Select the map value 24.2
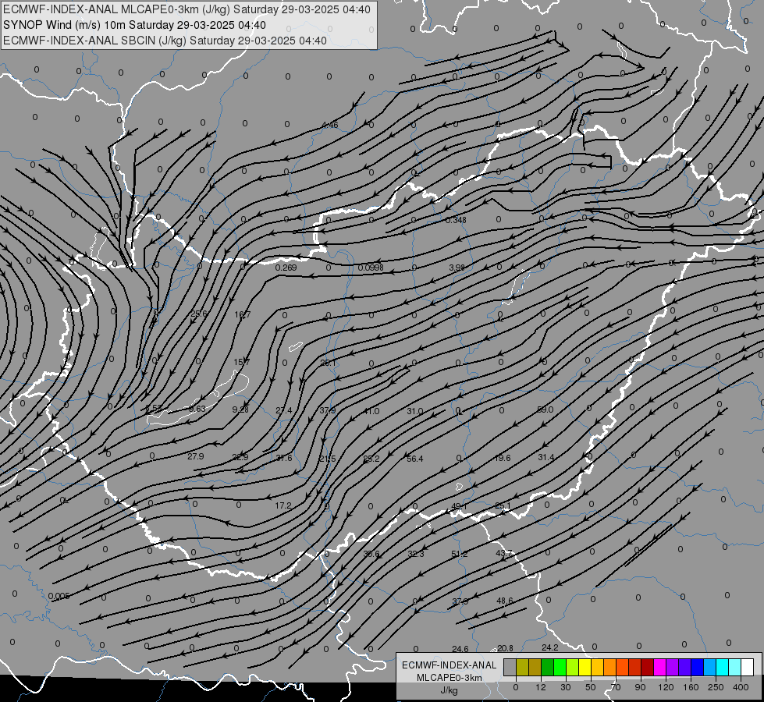The width and height of the screenshot is (764, 702). (x=549, y=647)
